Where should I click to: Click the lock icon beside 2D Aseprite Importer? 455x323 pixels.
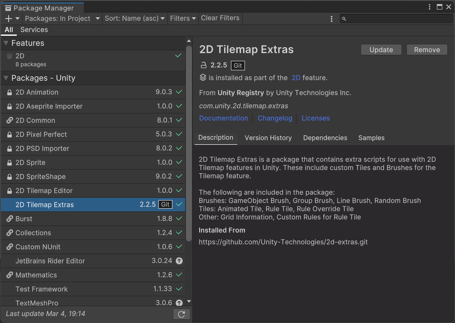pos(10,107)
